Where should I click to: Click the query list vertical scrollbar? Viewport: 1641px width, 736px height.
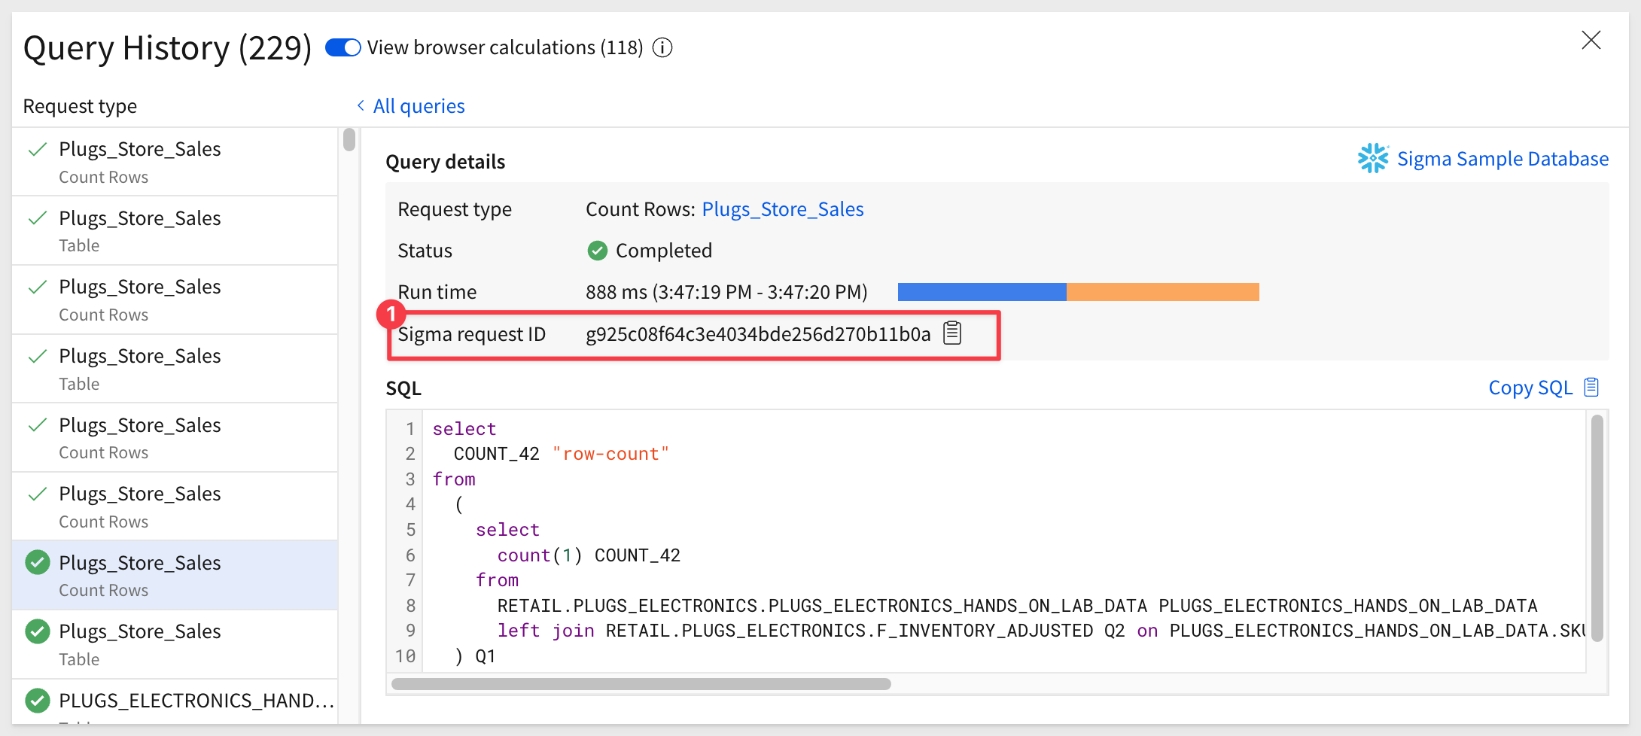349,140
